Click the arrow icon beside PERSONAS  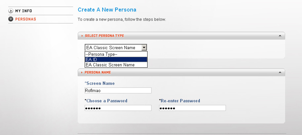[x=11, y=19]
